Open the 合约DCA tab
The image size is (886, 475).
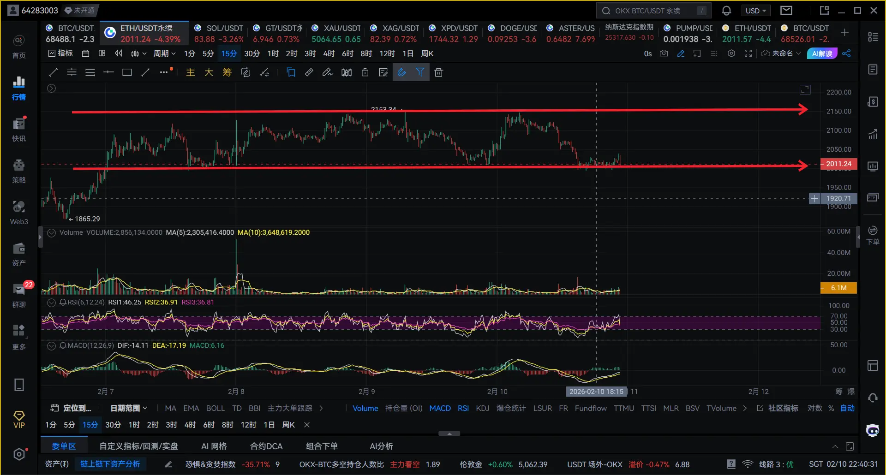point(266,446)
